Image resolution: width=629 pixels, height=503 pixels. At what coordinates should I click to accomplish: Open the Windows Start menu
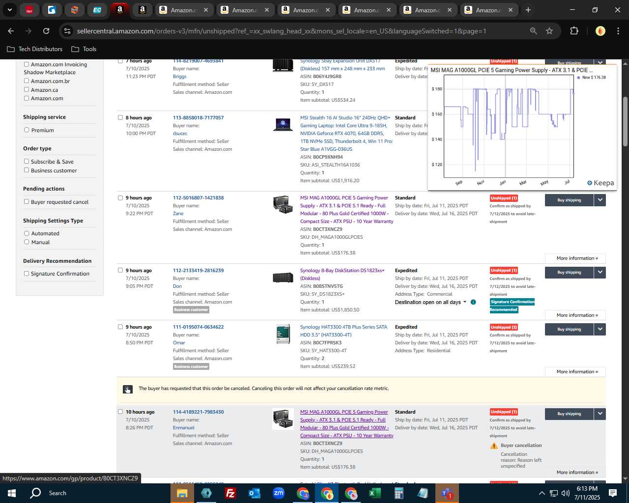[12, 493]
